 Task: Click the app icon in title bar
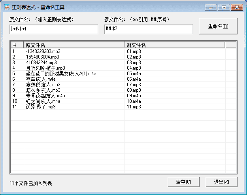(x=7, y=7)
